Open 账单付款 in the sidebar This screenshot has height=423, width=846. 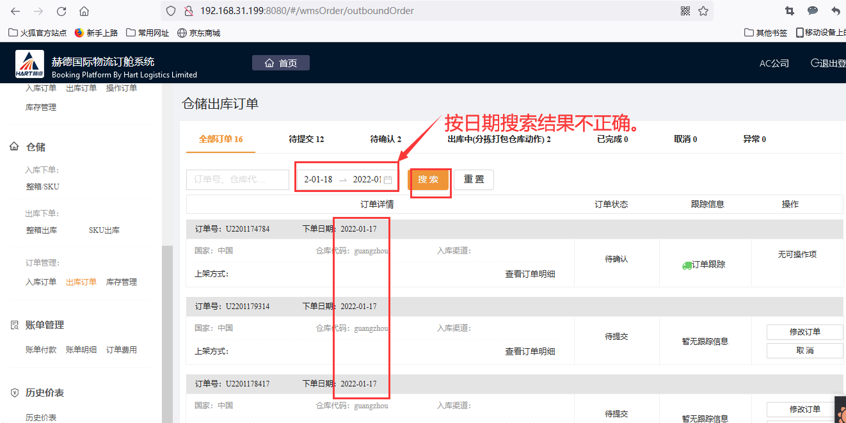coord(41,349)
